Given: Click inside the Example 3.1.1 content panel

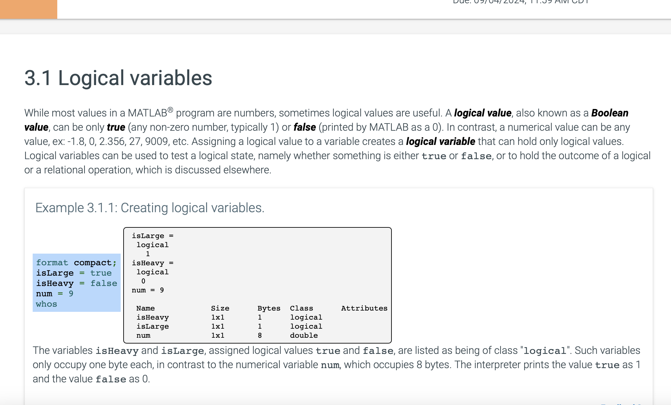Looking at the screenshot, I should 518,243.
